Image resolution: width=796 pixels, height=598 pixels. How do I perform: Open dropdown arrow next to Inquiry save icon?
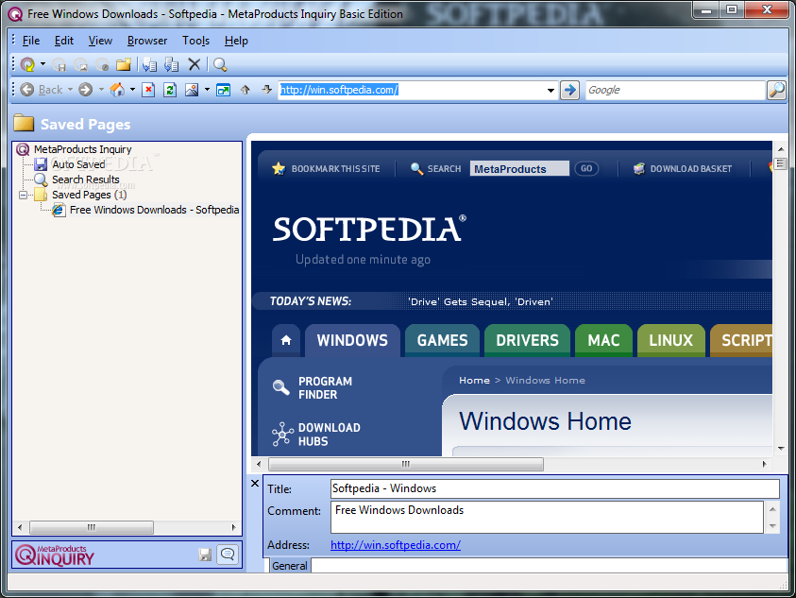[x=43, y=64]
